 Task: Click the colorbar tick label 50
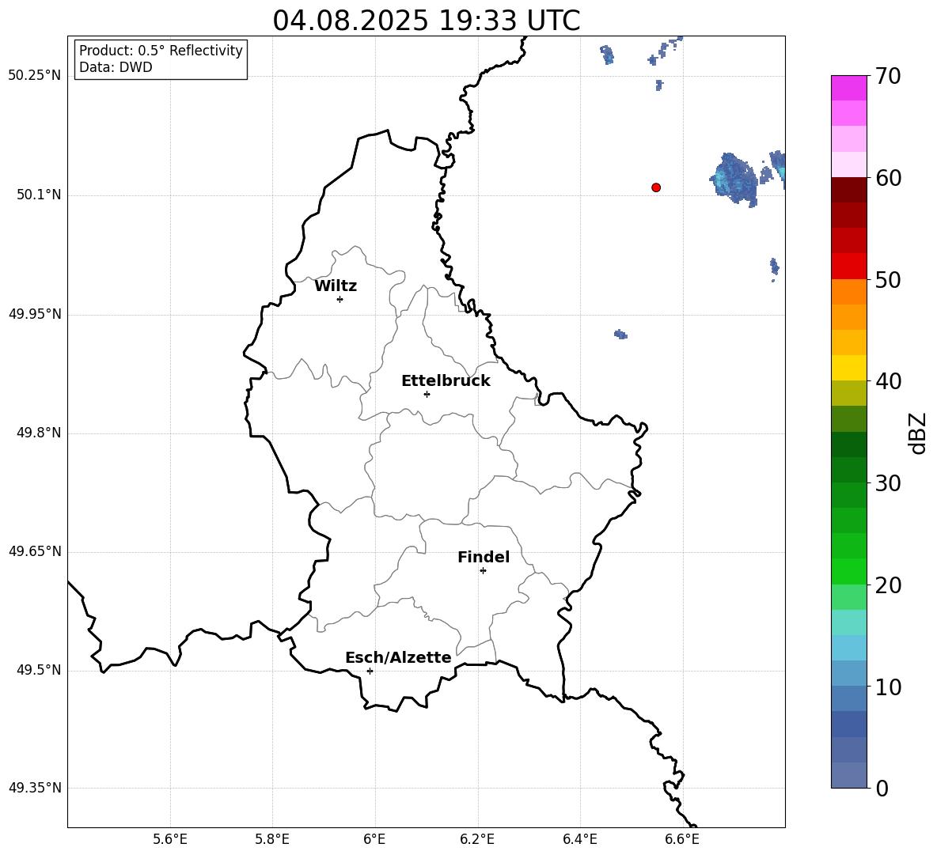[x=888, y=280]
